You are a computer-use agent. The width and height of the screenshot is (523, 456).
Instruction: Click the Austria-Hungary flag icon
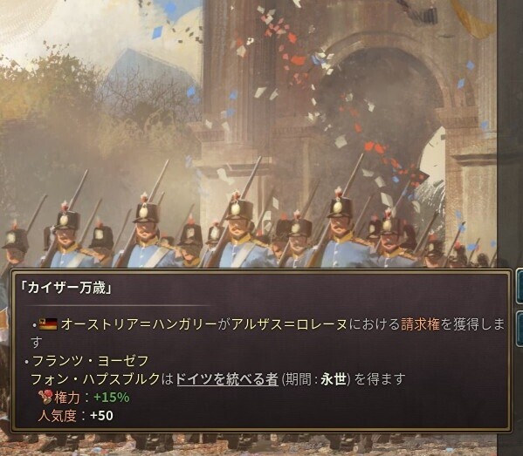pos(48,324)
